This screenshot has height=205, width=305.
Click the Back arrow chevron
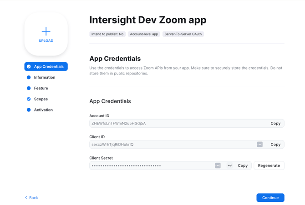click(26, 198)
